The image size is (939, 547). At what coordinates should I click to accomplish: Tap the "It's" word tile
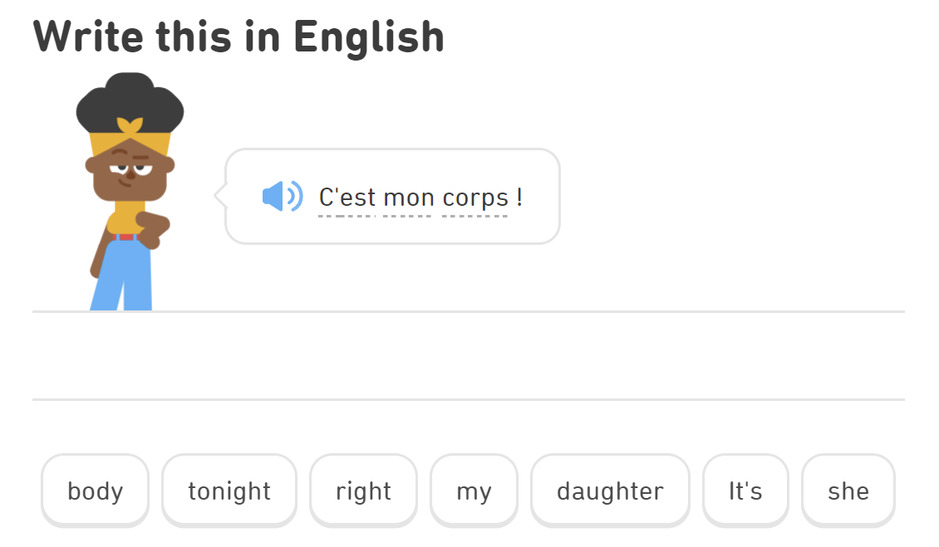click(x=745, y=491)
